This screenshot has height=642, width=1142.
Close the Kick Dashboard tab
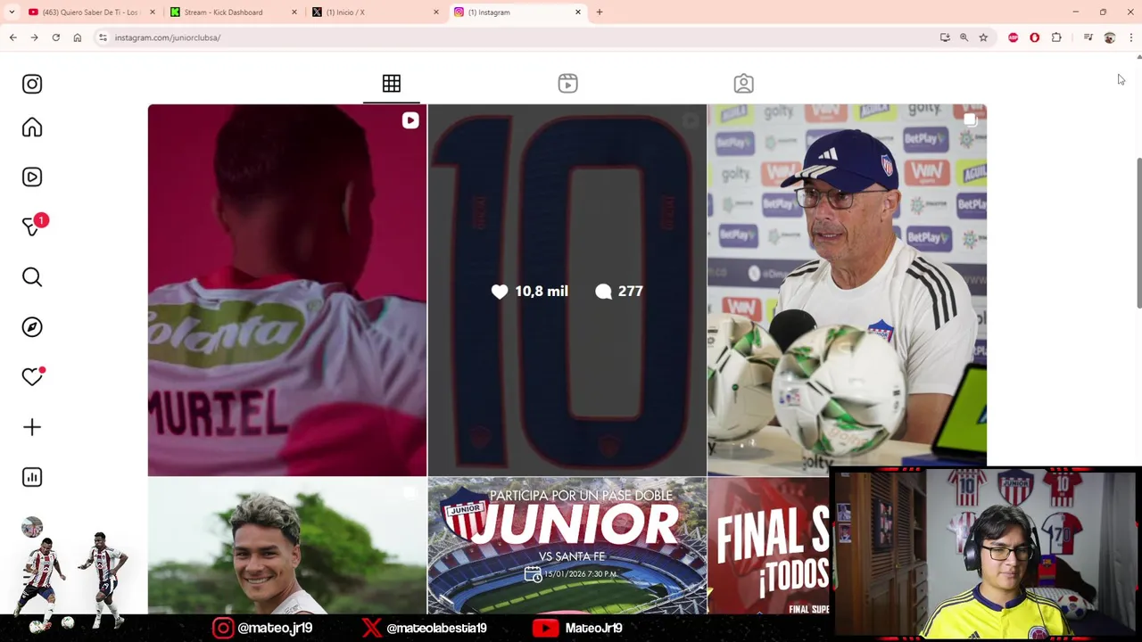(294, 12)
